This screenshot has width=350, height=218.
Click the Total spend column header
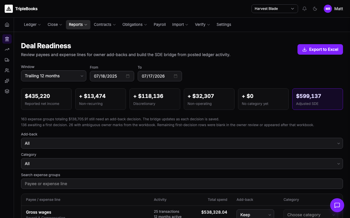(x=217, y=200)
